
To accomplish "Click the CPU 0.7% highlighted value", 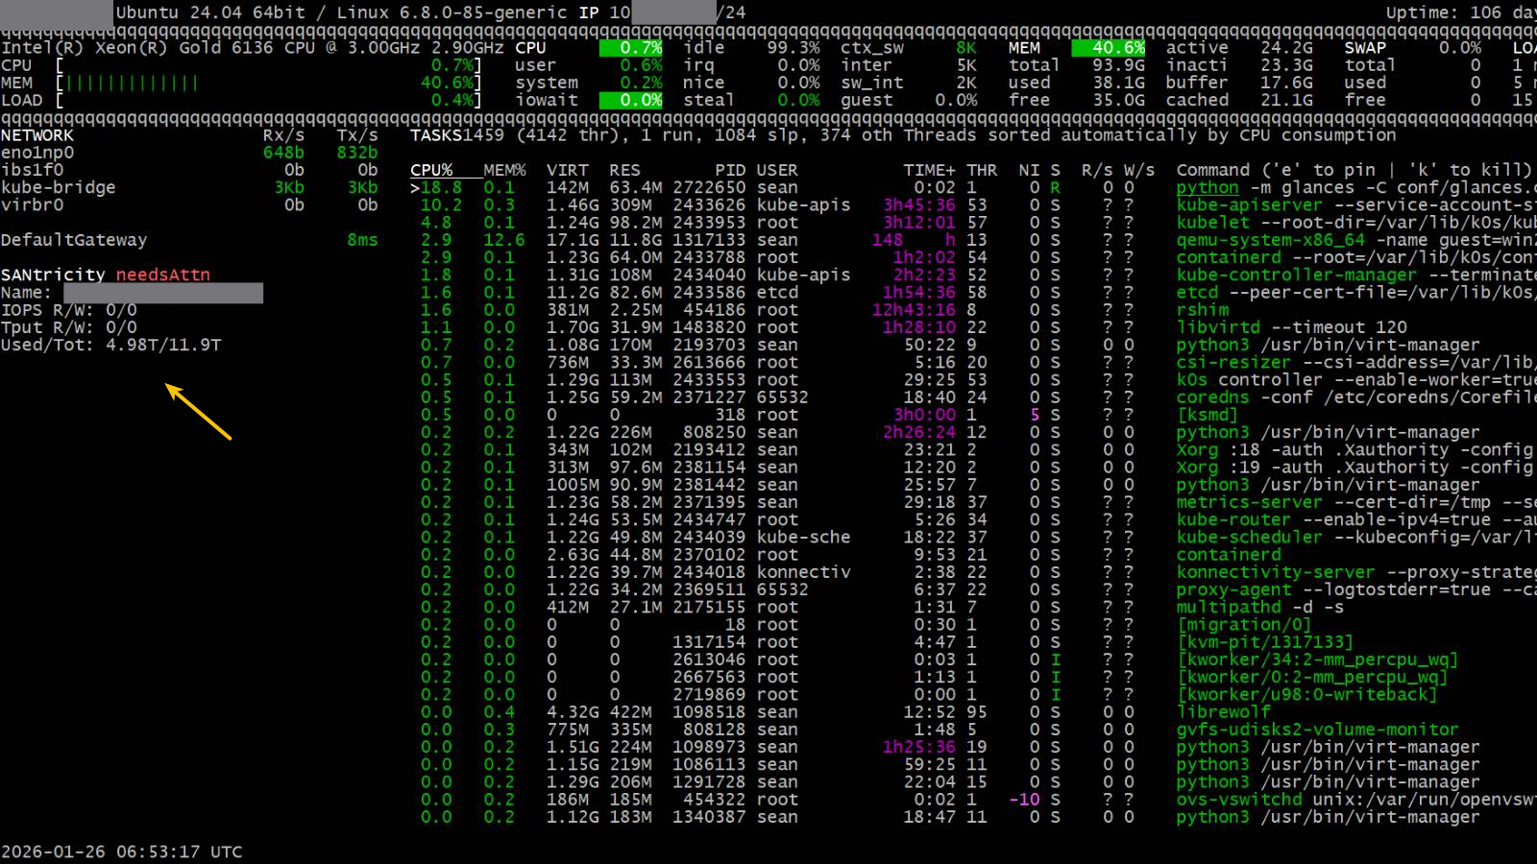I will pyautogui.click(x=631, y=48).
